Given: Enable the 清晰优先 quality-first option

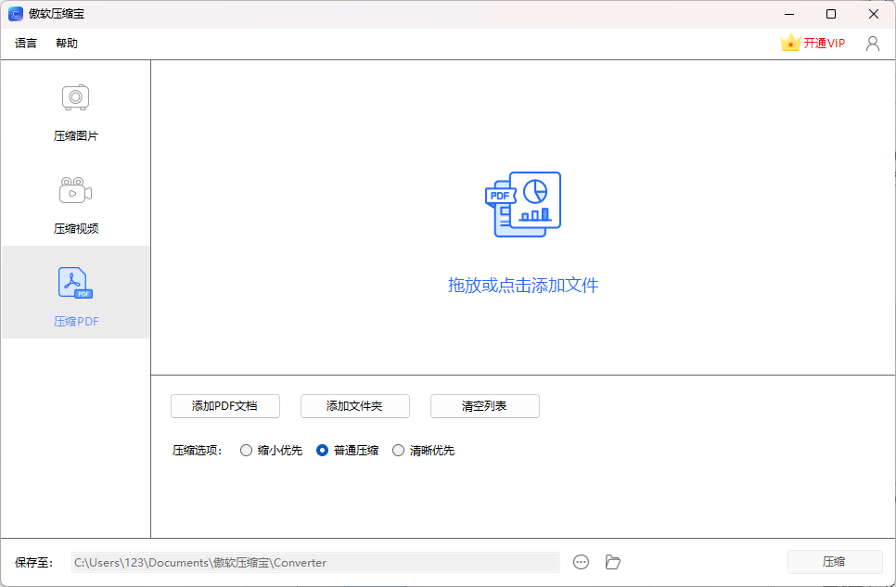Looking at the screenshot, I should tap(398, 450).
